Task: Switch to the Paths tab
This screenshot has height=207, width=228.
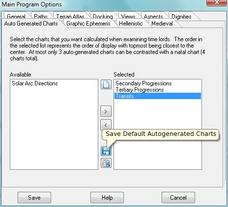Action: click(x=41, y=16)
